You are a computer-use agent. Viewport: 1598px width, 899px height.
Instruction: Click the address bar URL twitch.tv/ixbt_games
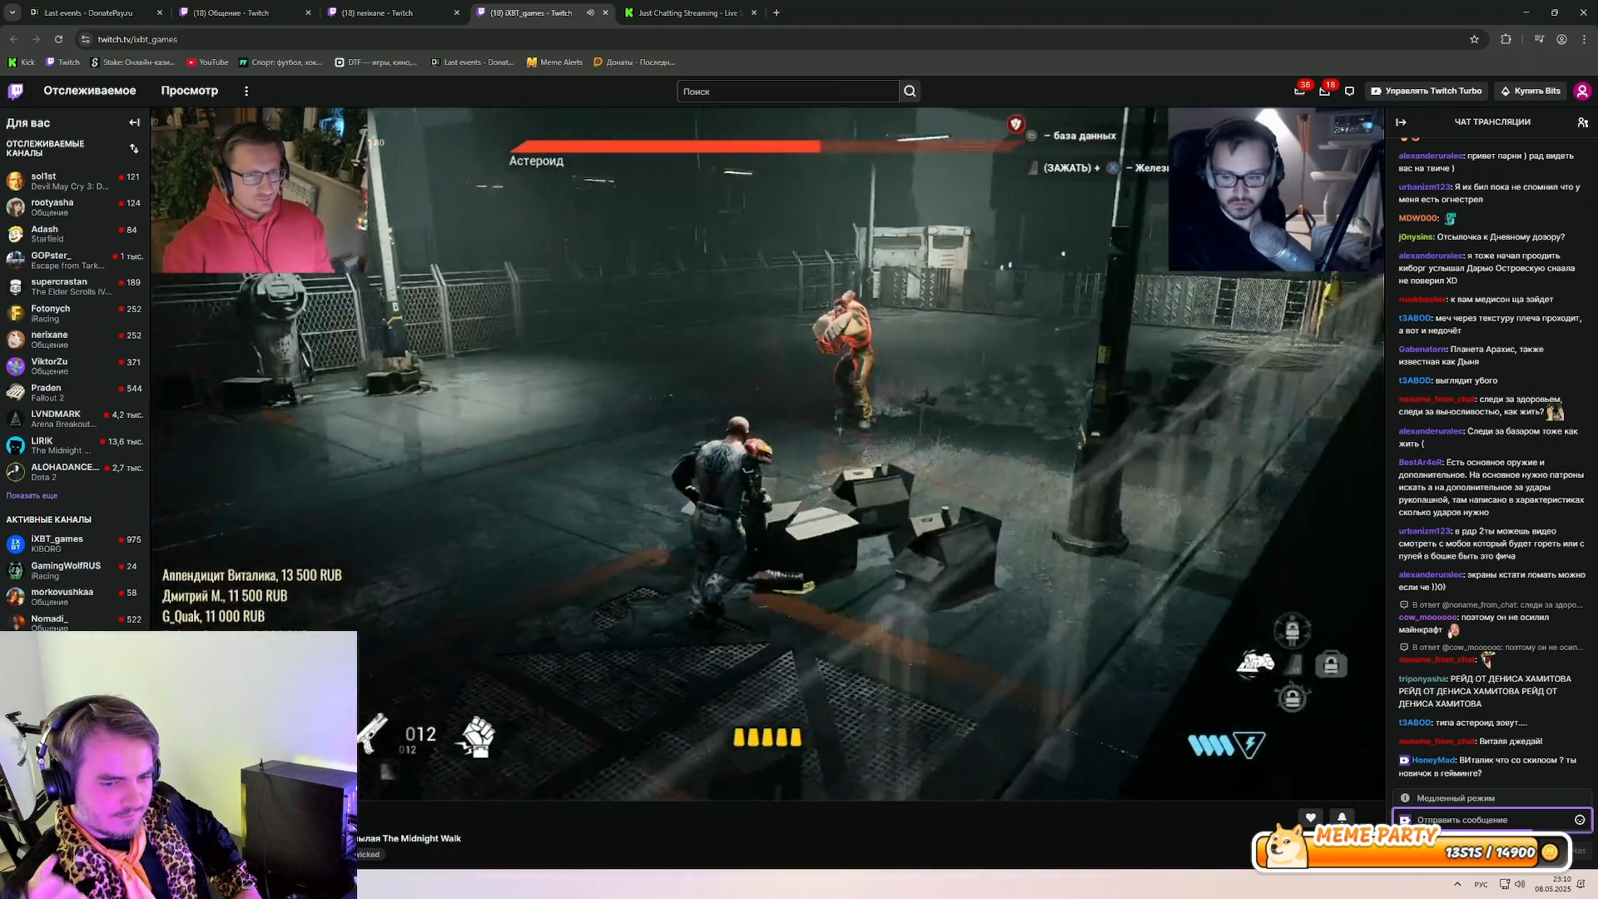137,39
